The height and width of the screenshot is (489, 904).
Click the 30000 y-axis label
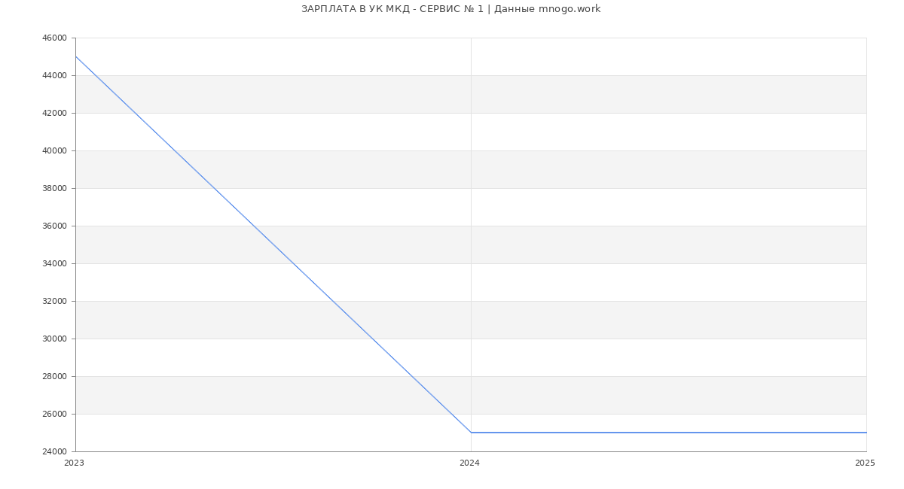click(56, 339)
